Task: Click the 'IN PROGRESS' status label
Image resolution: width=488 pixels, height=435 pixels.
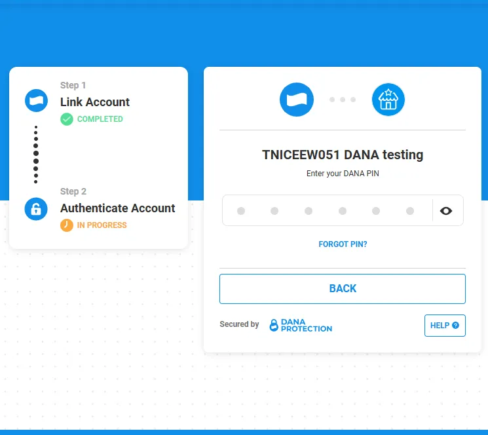Action: pos(102,225)
